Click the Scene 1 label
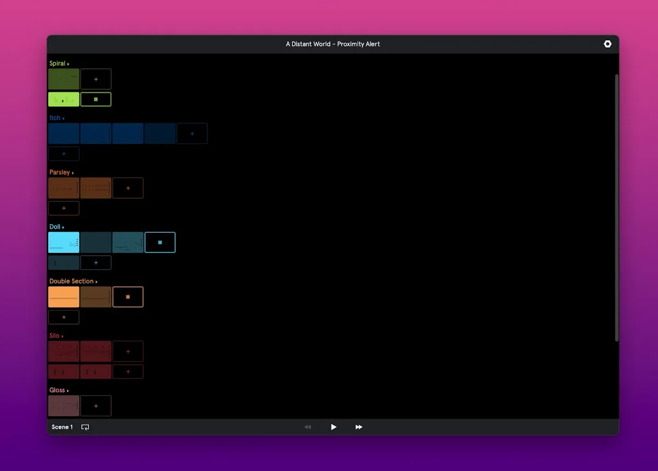The image size is (658, 471). (x=62, y=427)
